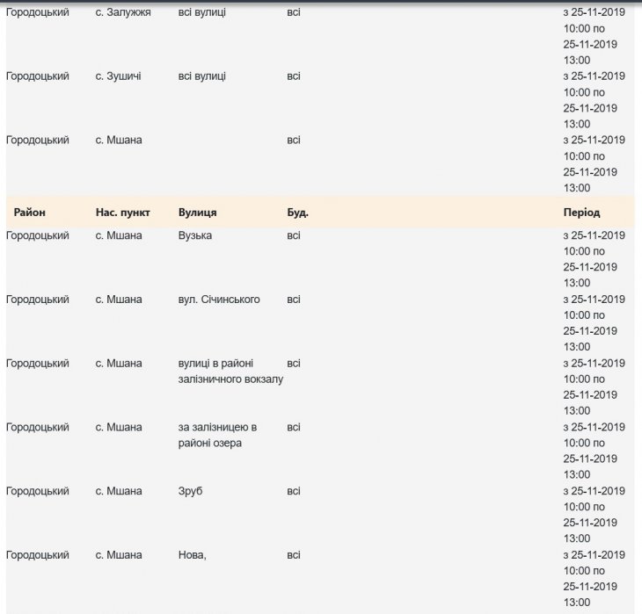This screenshot has height=614, width=642.
Task: Select вулиці в районі залізничного вокзалу cell
Action: click(x=230, y=371)
